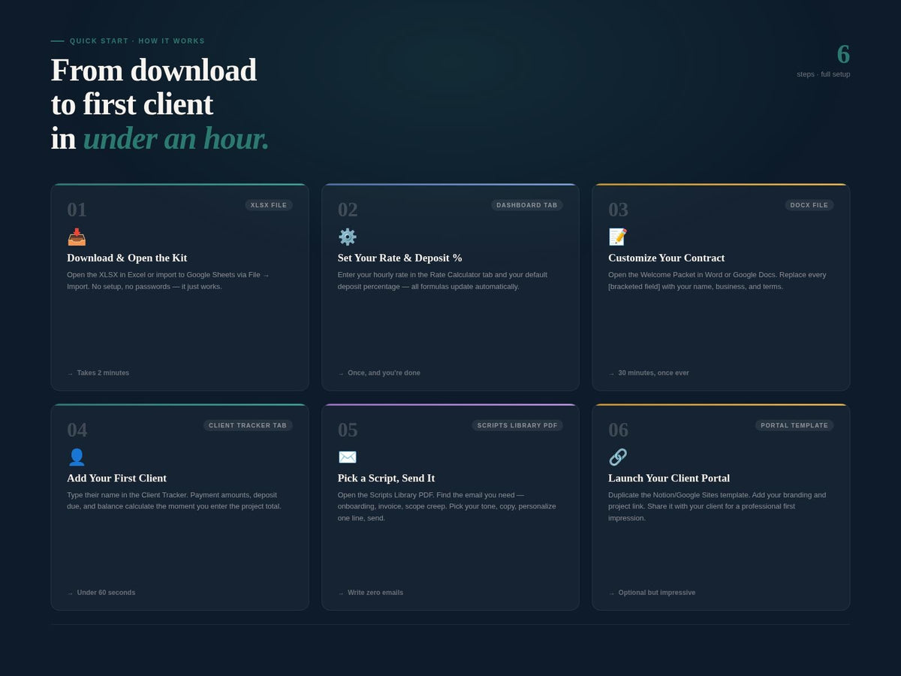
Task: Click the envelope icon in step 05
Action: 348,457
